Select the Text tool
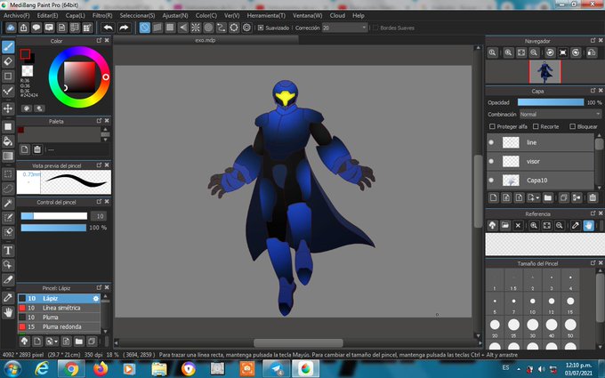The height and width of the screenshot is (378, 605). tap(8, 250)
